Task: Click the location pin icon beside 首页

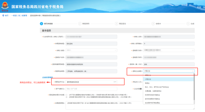Action: [3, 16]
